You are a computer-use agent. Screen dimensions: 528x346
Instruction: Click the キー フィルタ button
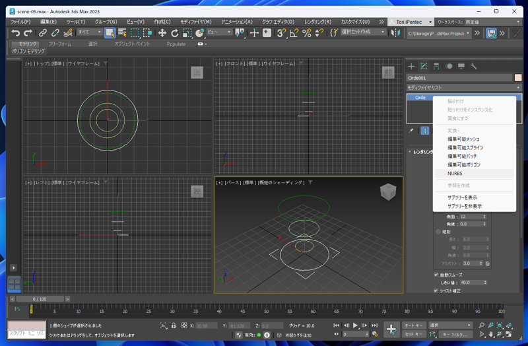pos(455,335)
